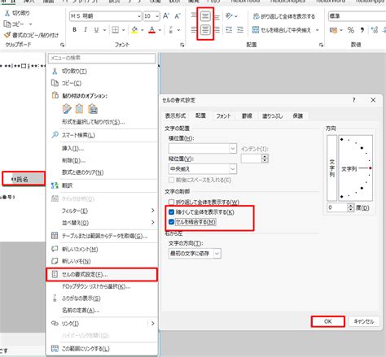The height and width of the screenshot is (357, 386).
Task: Click the Cut scissors icon in ribbon
Action: point(7,13)
